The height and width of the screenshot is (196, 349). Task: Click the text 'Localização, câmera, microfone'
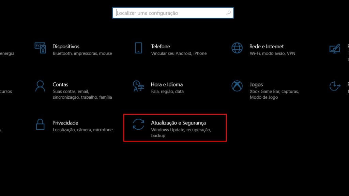(83, 130)
